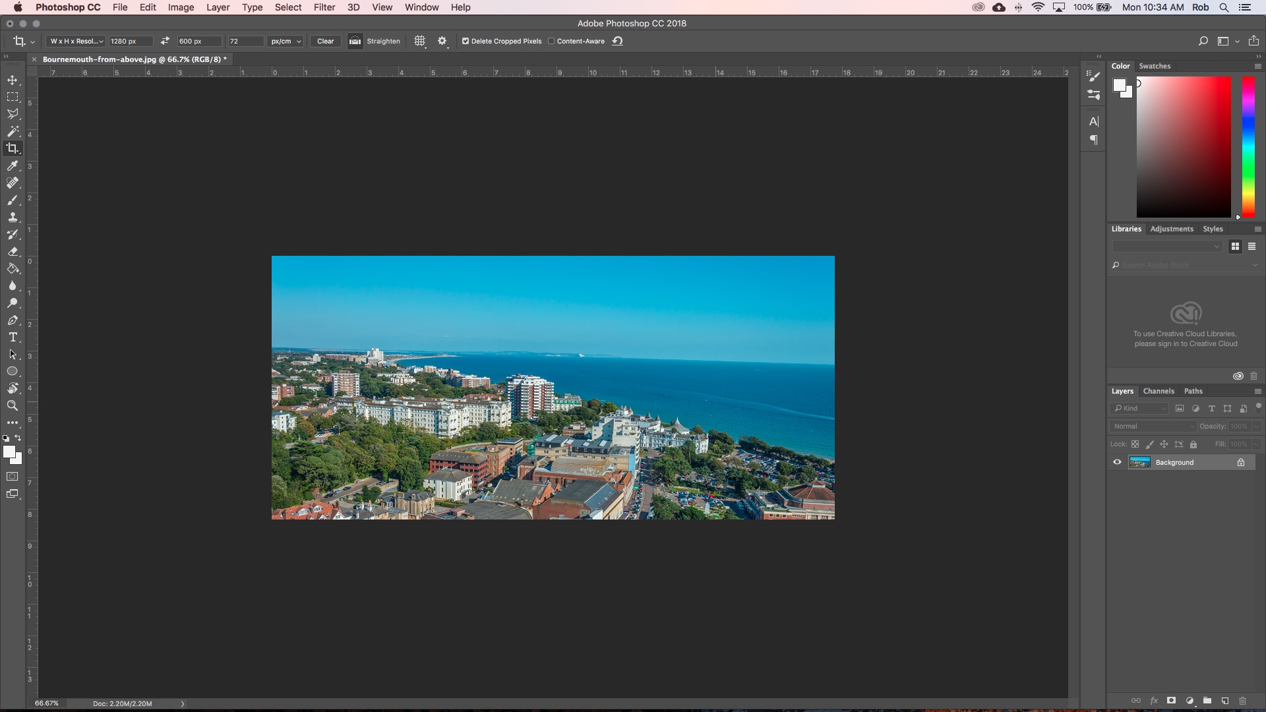The height and width of the screenshot is (712, 1266).
Task: Select the Zoom tool in toolbar
Action: tap(13, 406)
